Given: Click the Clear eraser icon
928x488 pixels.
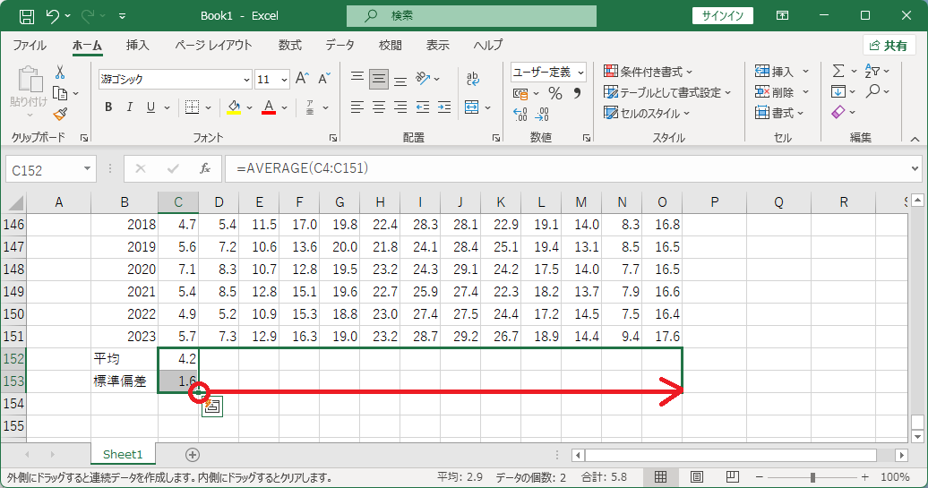Looking at the screenshot, I should coord(838,112).
